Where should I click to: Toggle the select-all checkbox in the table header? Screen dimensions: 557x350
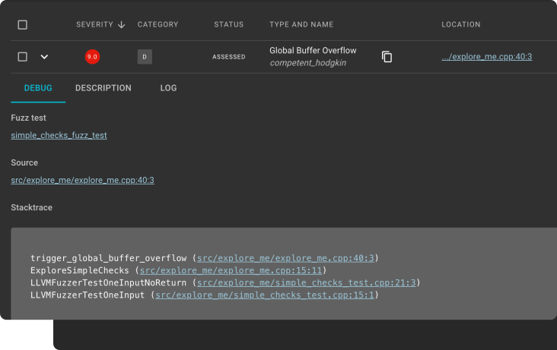(x=22, y=25)
